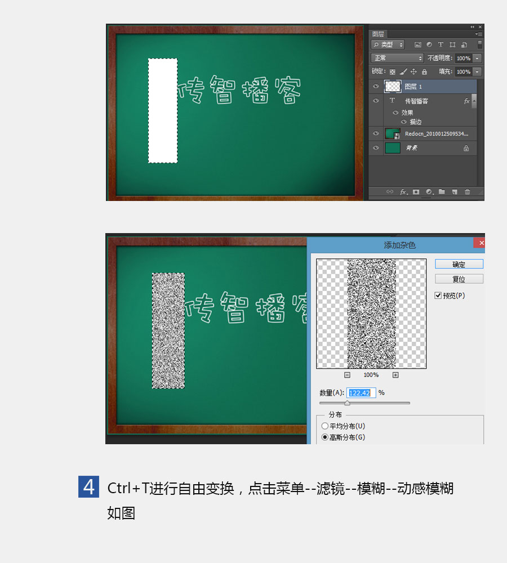Collapse layers panel double-arrow icon

[x=472, y=27]
